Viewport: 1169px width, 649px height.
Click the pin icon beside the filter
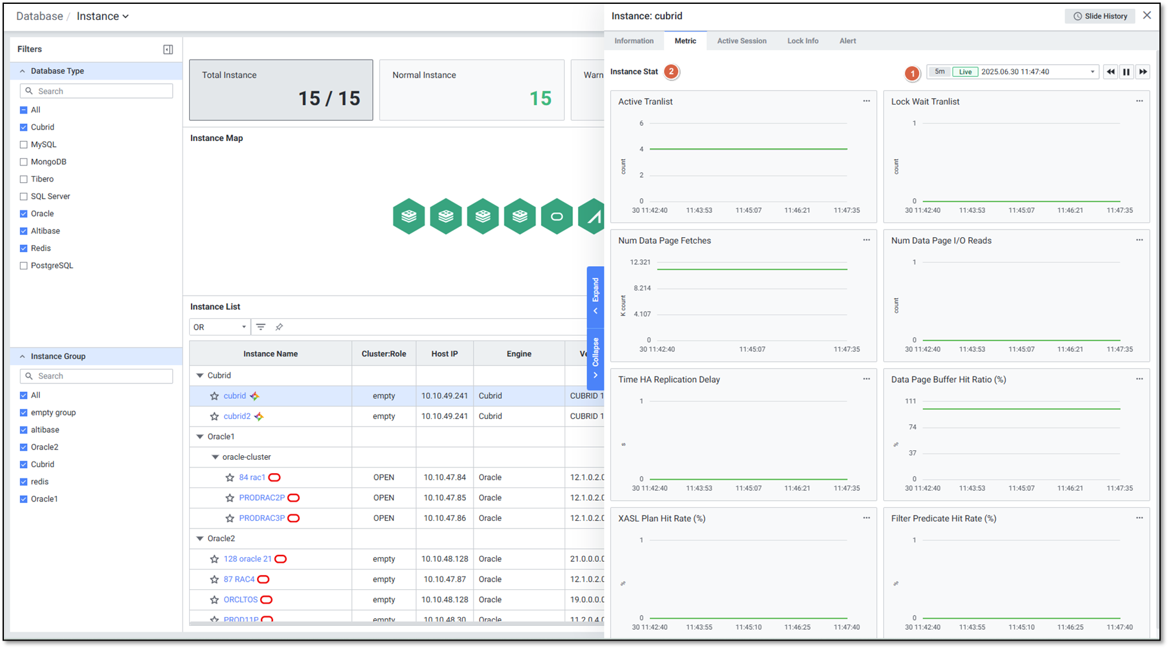pyautogui.click(x=279, y=327)
